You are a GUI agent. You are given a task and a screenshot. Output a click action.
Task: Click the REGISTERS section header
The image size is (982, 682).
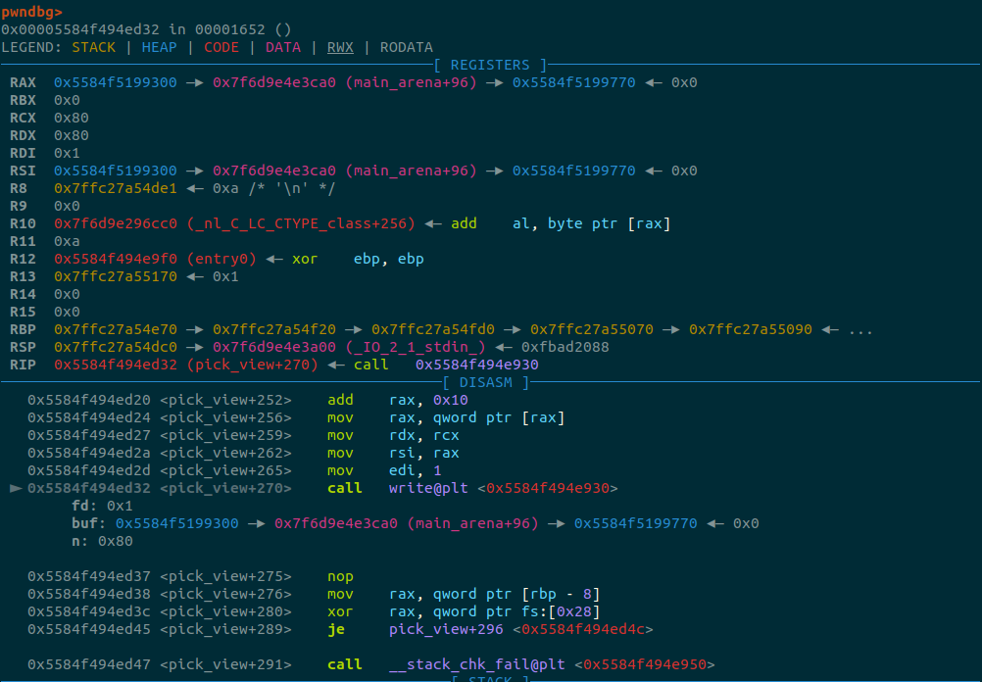490,65
